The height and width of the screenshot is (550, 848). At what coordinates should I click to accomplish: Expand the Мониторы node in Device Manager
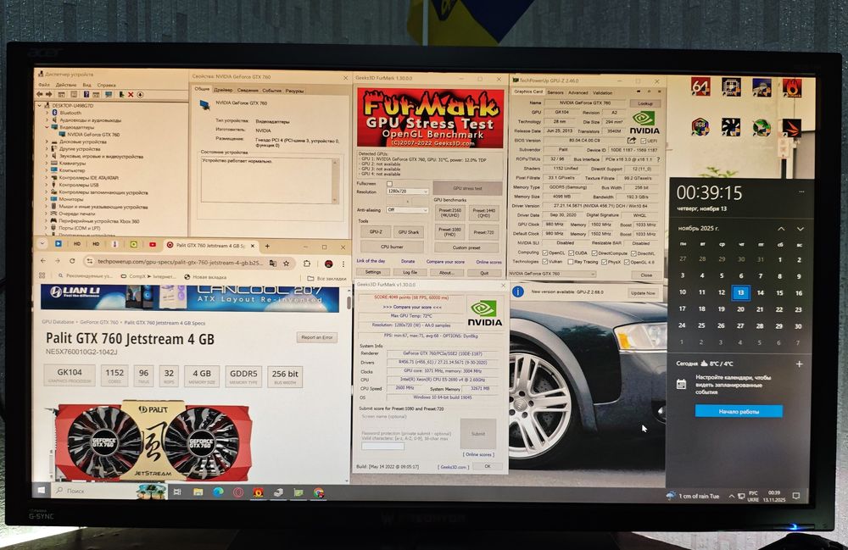(47, 199)
